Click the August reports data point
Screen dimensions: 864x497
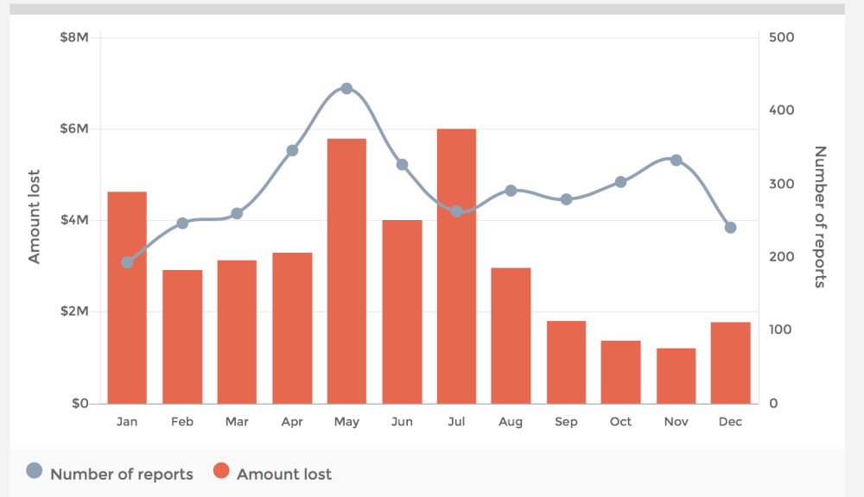(511, 191)
